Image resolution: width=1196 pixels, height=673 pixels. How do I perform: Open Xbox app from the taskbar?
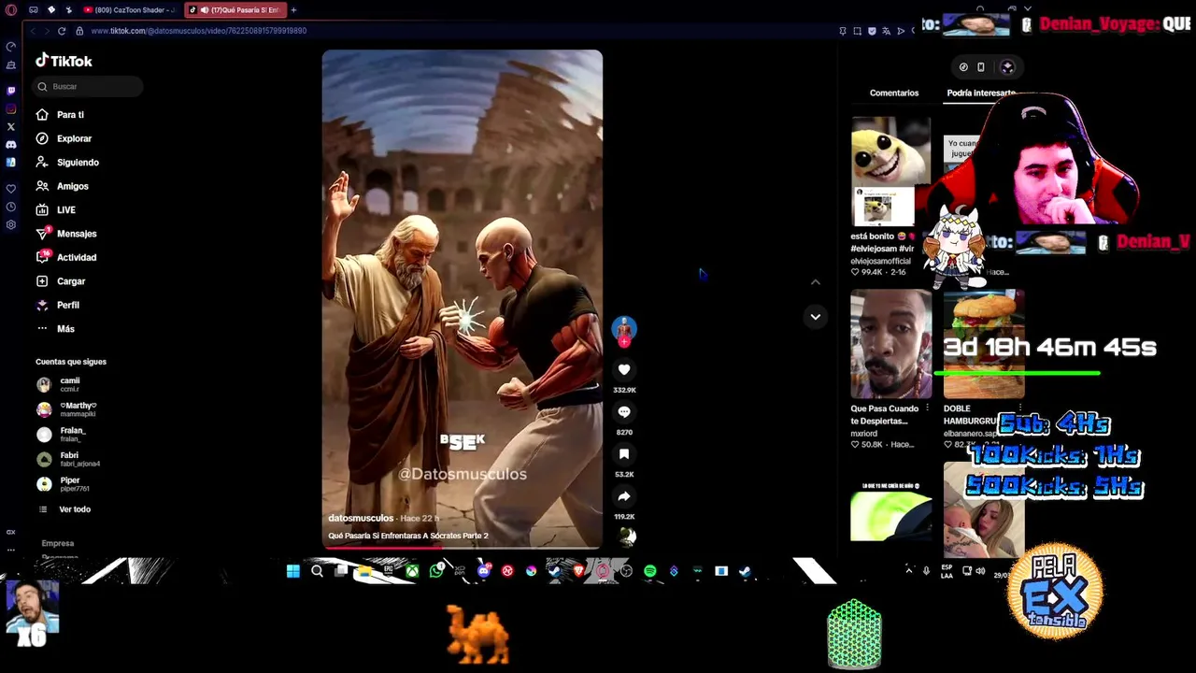412,571
